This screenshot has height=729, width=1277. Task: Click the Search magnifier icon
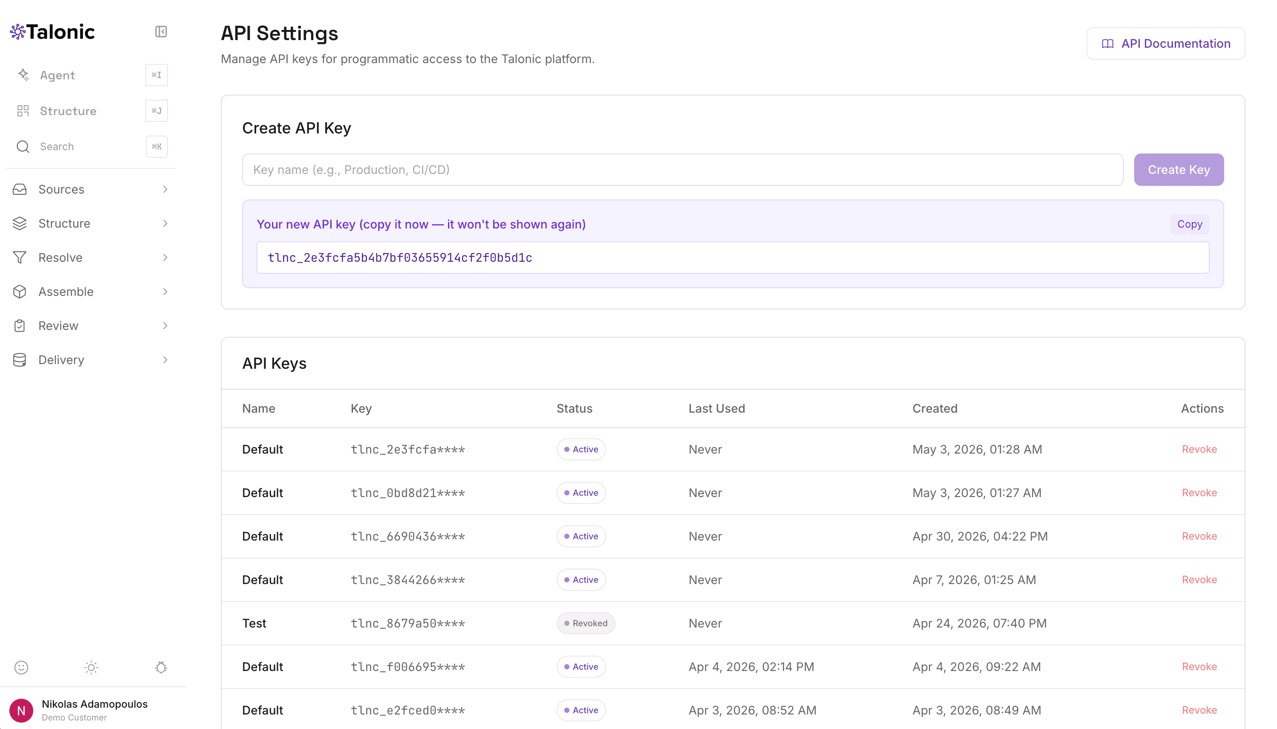23,146
